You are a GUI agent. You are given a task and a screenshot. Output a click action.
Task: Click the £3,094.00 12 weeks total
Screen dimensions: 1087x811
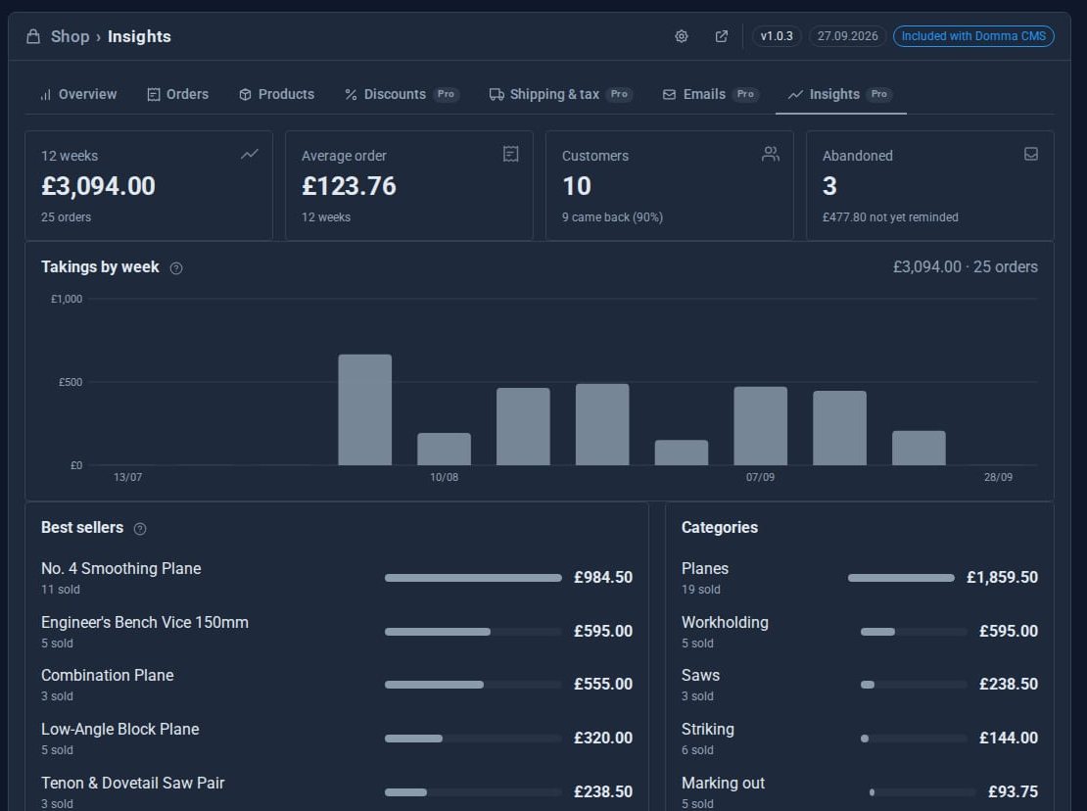click(x=98, y=186)
